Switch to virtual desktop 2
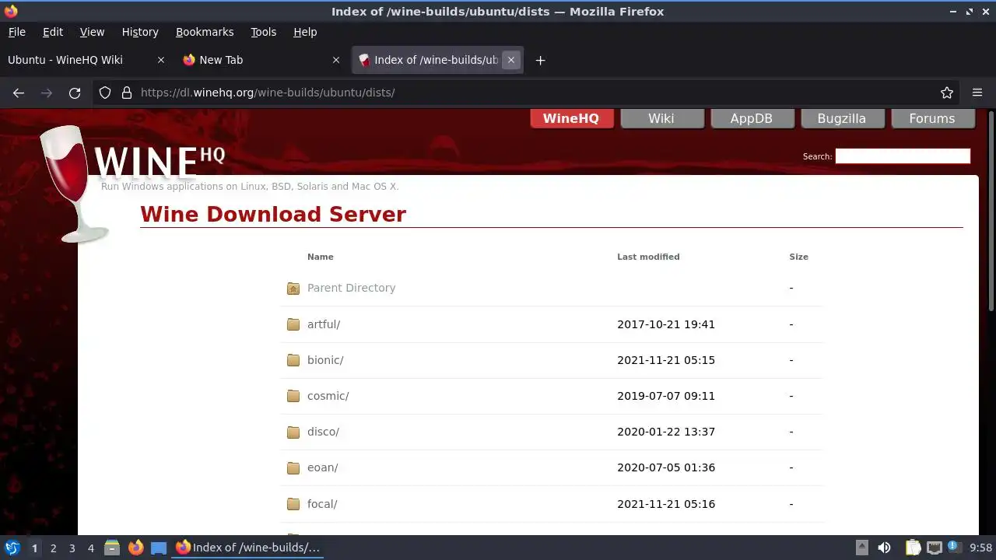The image size is (996, 560). (53, 548)
